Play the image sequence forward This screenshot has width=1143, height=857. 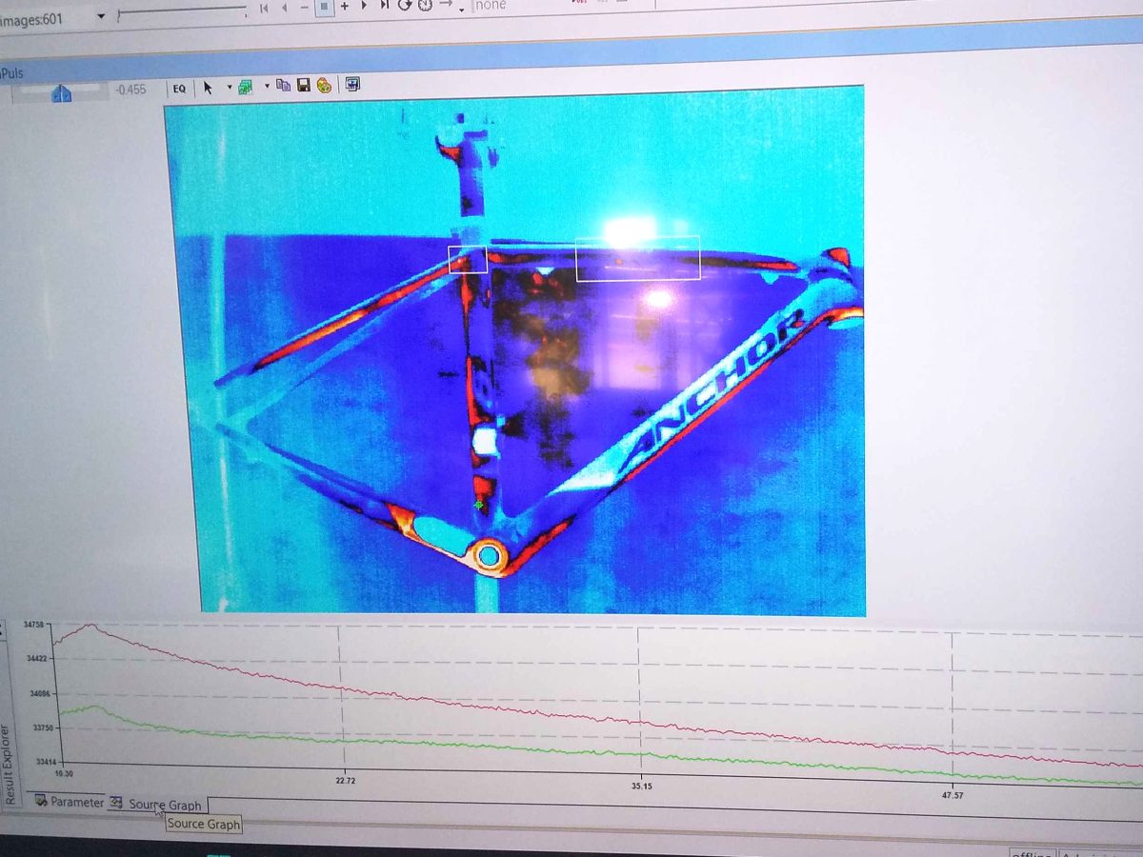pos(364,6)
